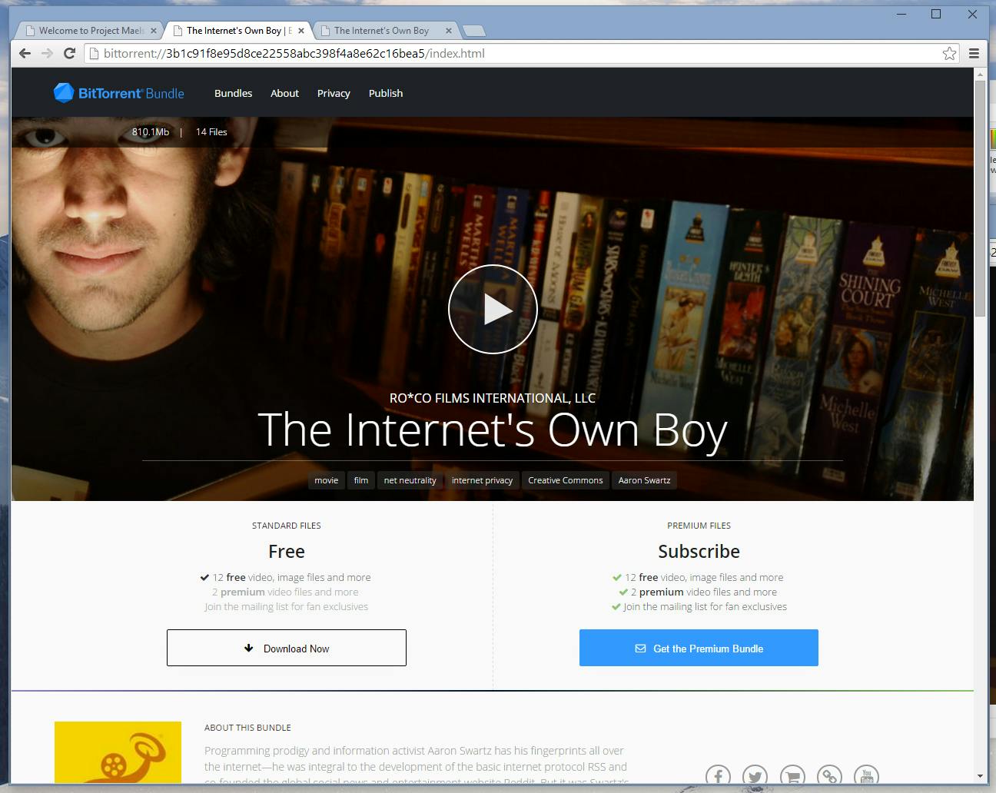Share the bundle via Twitter icon
This screenshot has height=793, width=996.
pos(755,775)
